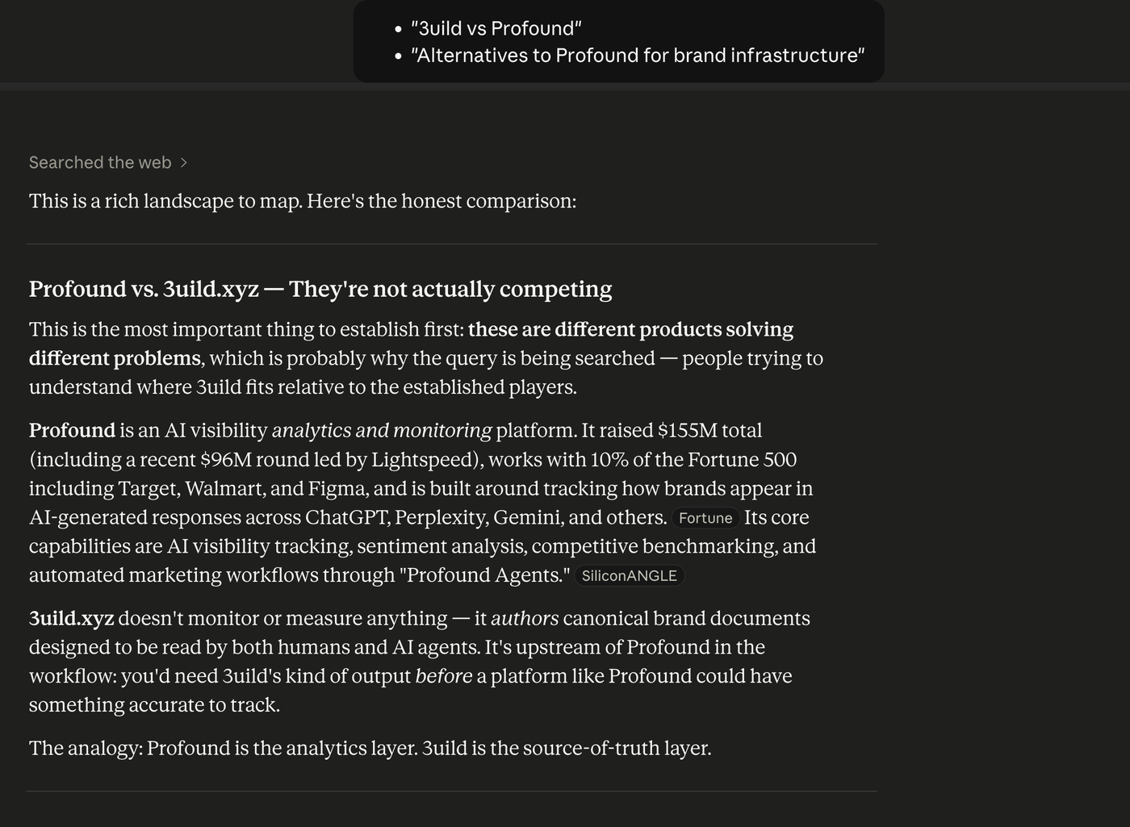The width and height of the screenshot is (1130, 827).
Task: Click the quoted "Profound Agents." text
Action: pos(488,574)
